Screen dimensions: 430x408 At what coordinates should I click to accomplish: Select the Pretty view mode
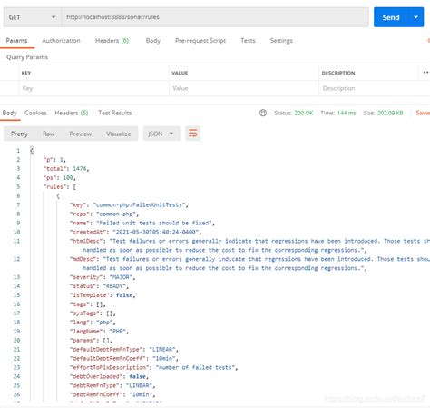coord(19,134)
